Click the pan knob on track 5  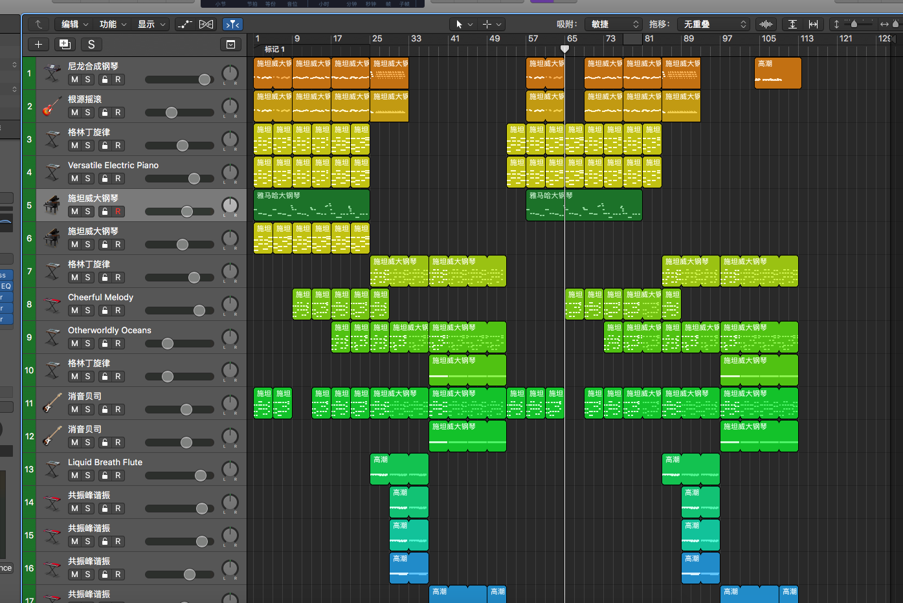click(x=230, y=205)
